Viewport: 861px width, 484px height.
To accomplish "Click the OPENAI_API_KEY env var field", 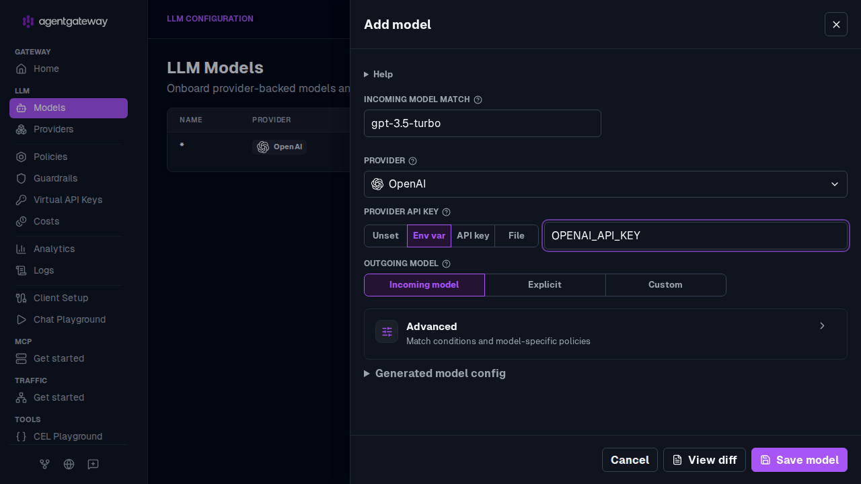I will (696, 236).
